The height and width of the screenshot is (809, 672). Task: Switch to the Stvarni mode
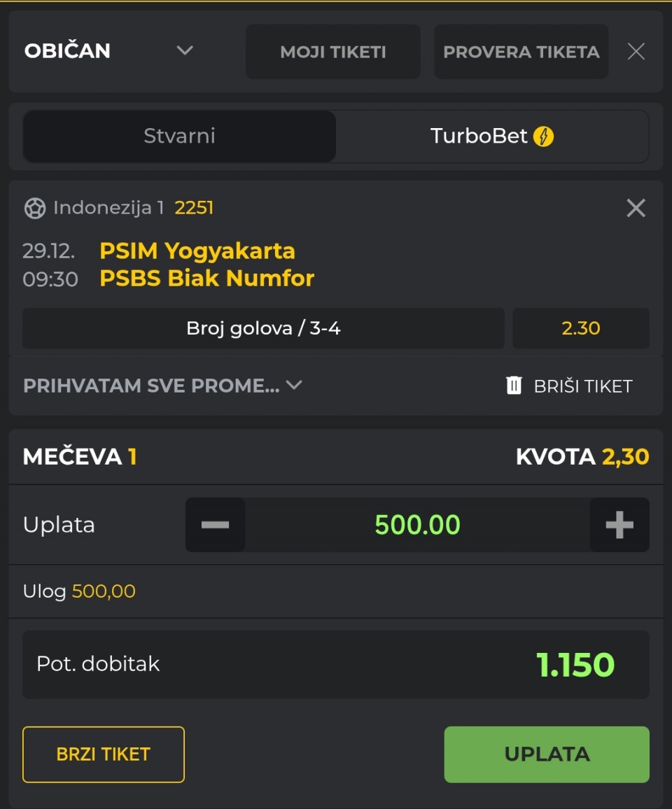pyautogui.click(x=179, y=136)
